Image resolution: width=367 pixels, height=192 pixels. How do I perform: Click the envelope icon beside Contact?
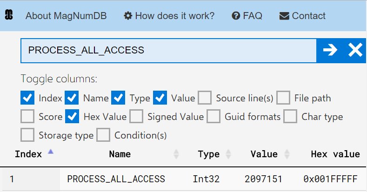(x=284, y=16)
